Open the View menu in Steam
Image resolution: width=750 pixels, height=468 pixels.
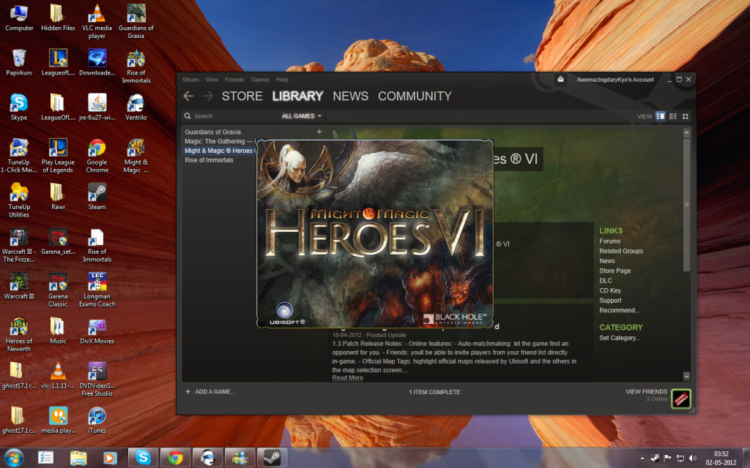tap(212, 80)
